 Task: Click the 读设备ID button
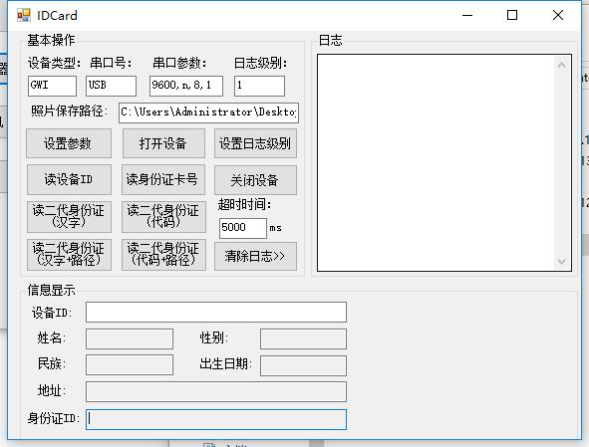69,180
